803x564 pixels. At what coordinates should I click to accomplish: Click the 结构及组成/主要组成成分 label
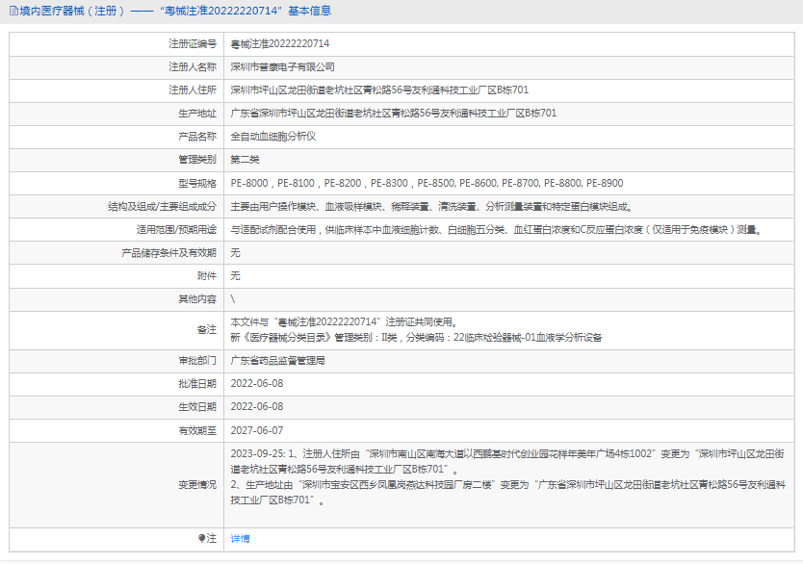point(163,207)
